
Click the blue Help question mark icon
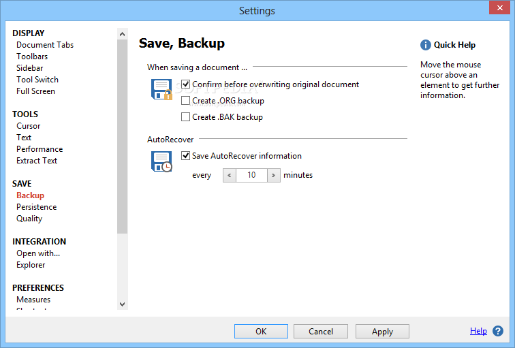click(x=498, y=331)
